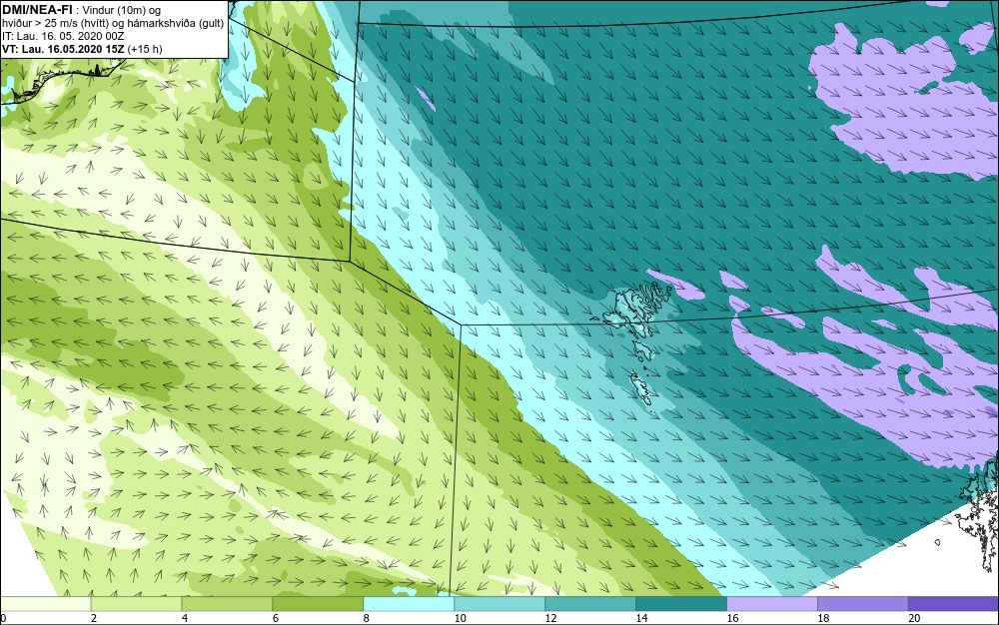Click the "(+15 h)" forecast offset text
This screenshot has height=625, width=999.
(x=145, y=49)
